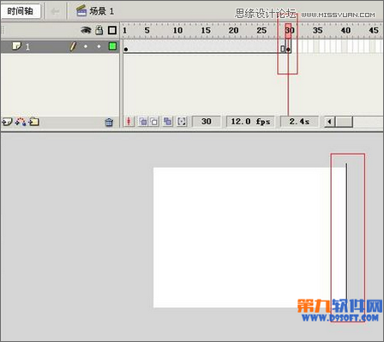
Task: Click the center frame button
Action: (129, 122)
